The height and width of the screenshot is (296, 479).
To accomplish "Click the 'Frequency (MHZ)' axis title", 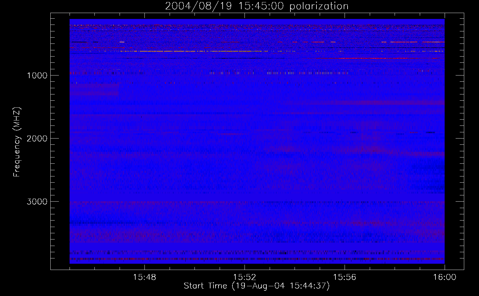I will pyautogui.click(x=17, y=142).
